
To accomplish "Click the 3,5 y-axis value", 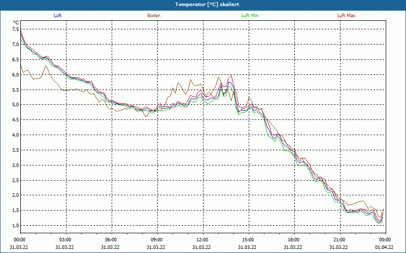I will coord(16,150).
